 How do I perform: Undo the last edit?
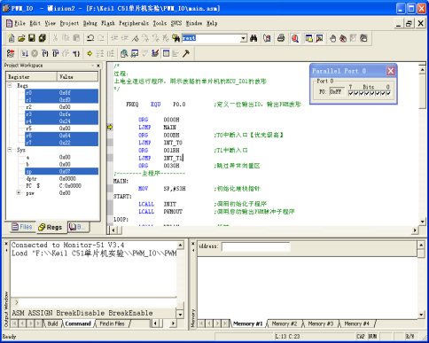pos(90,38)
